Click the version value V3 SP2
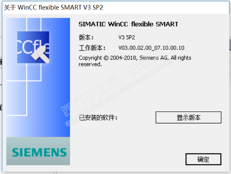The image size is (231, 174). (127, 37)
